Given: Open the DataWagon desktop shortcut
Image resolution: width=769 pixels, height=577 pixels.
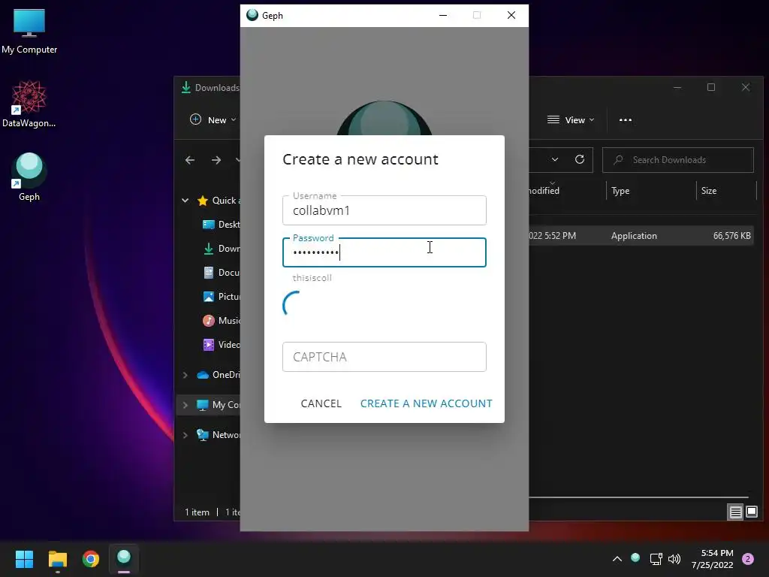Looking at the screenshot, I should (29, 104).
